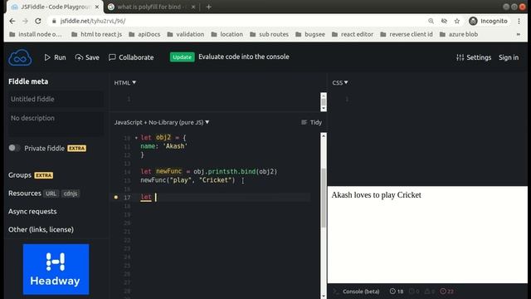Click the cdnjs badge beside Resources
The height and width of the screenshot is (299, 531).
click(x=70, y=194)
